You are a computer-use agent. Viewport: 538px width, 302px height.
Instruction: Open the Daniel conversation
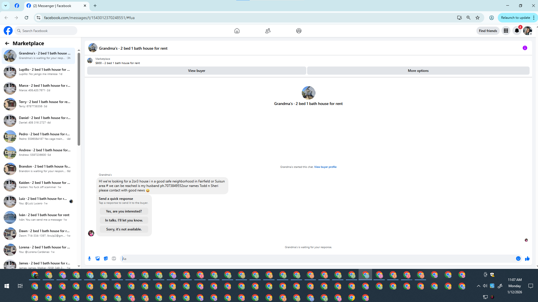tap(39, 120)
